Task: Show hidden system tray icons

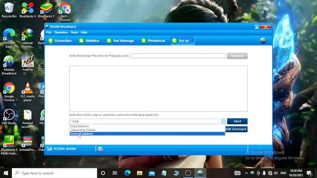Action: coord(246,173)
